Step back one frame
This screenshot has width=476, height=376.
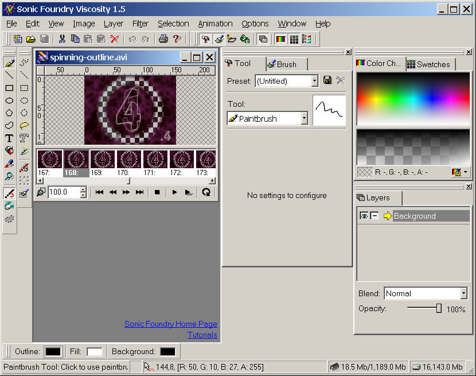click(x=112, y=192)
